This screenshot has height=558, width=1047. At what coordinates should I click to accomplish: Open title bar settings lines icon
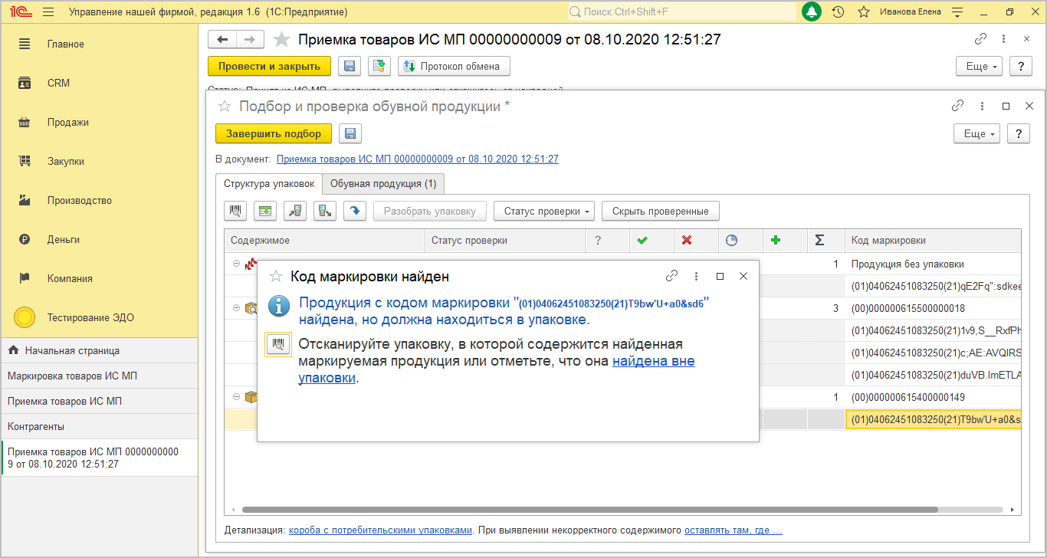pos(957,12)
